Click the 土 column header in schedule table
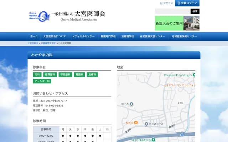 click(x=100, y=129)
